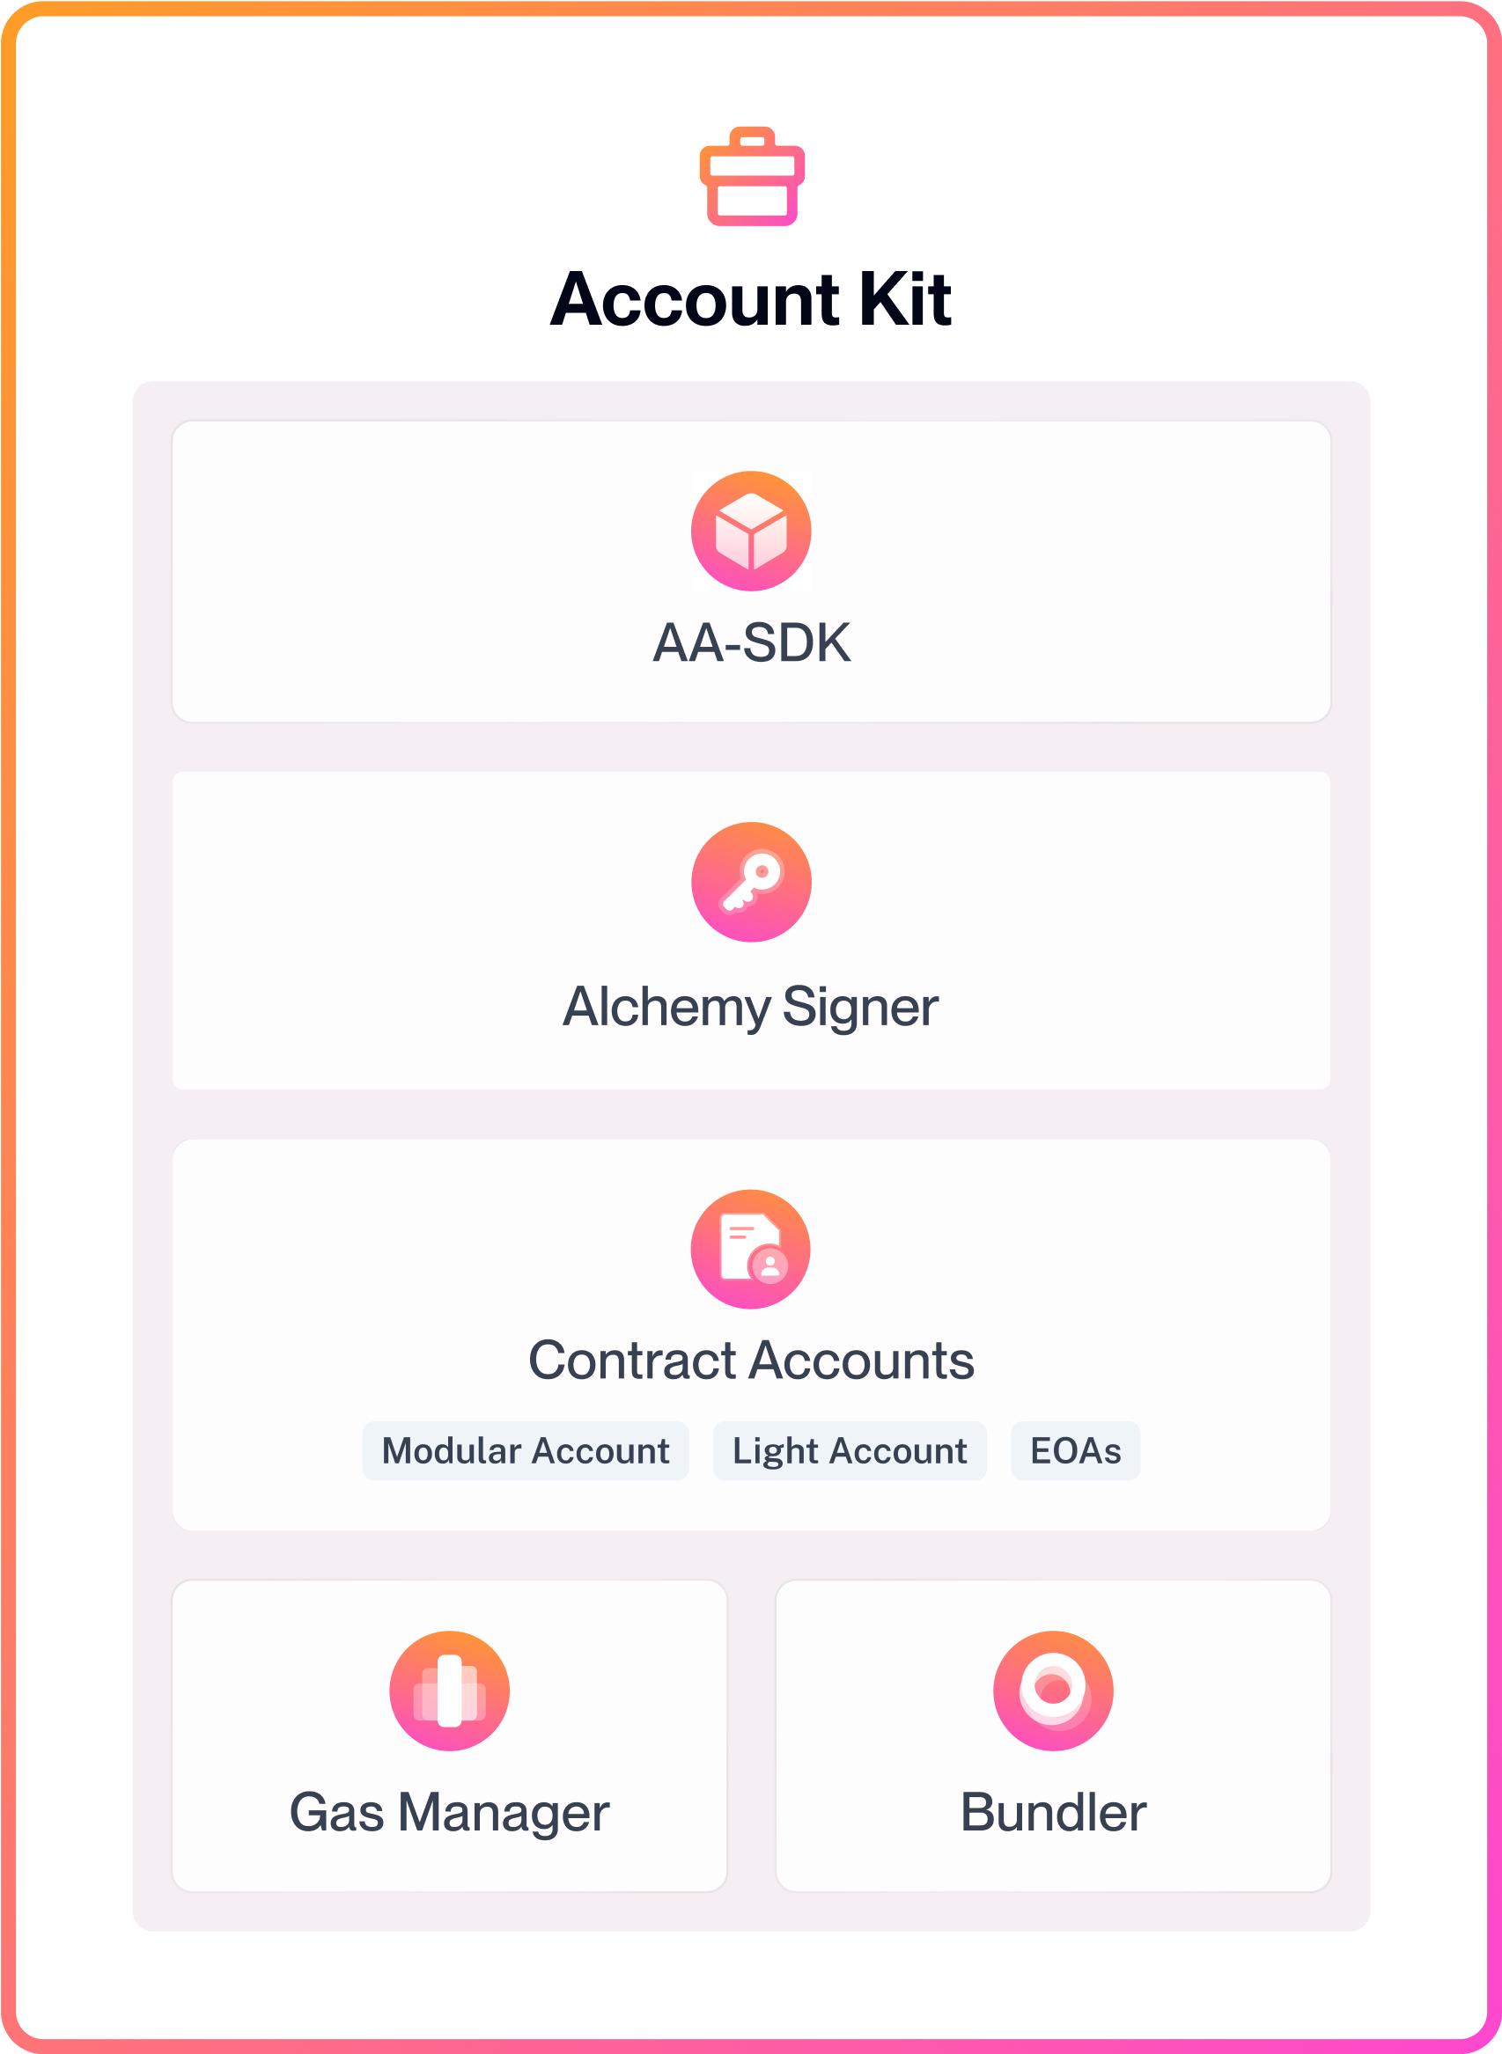
Task: Click the Bundler label text
Action: click(1053, 1812)
